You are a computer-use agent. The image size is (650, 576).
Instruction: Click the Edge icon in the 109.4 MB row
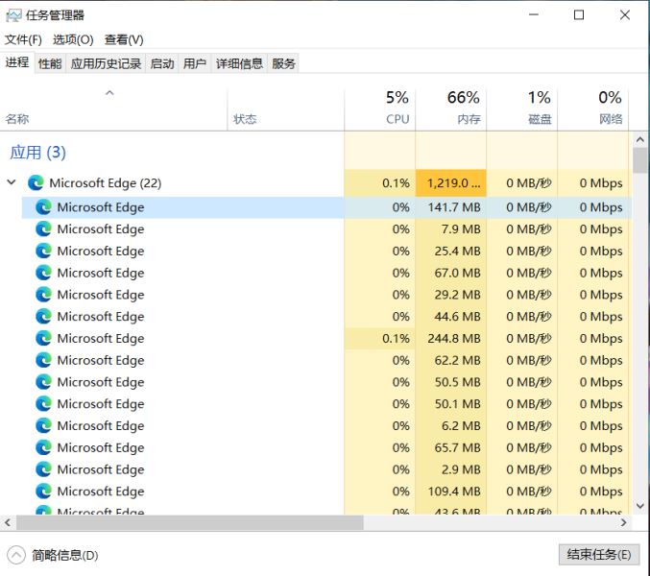(43, 492)
